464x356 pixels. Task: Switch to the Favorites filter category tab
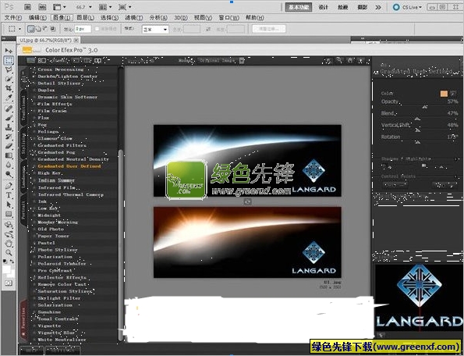click(x=23, y=320)
